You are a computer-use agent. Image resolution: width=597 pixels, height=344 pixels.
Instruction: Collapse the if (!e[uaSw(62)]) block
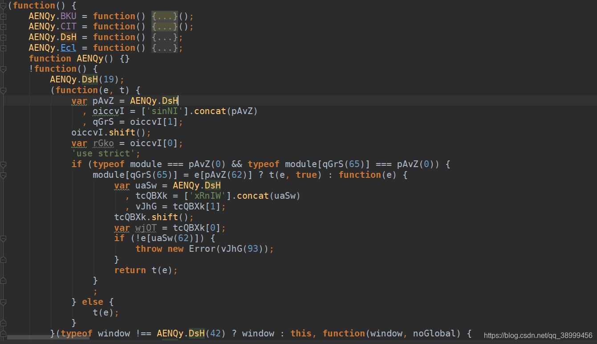click(3, 238)
